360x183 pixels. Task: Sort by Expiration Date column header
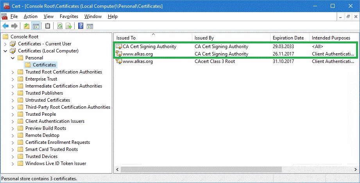click(x=288, y=38)
